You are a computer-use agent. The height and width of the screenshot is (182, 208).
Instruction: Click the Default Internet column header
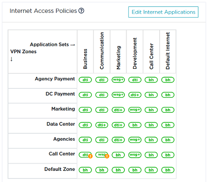[x=168, y=51]
